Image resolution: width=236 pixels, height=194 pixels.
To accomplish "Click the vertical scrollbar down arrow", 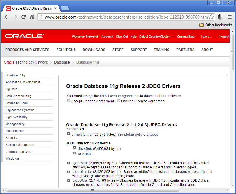I will [232, 185].
